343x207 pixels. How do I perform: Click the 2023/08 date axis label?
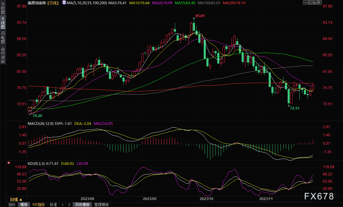[x=87, y=199]
